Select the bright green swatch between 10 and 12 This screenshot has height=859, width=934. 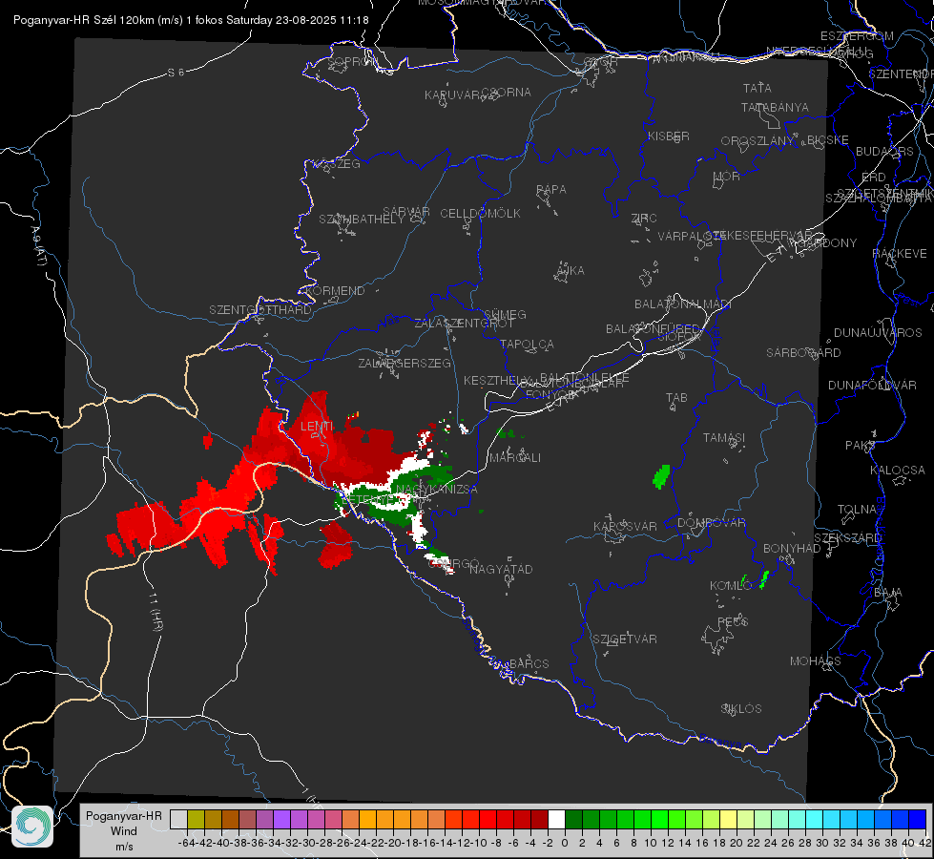tap(659, 819)
